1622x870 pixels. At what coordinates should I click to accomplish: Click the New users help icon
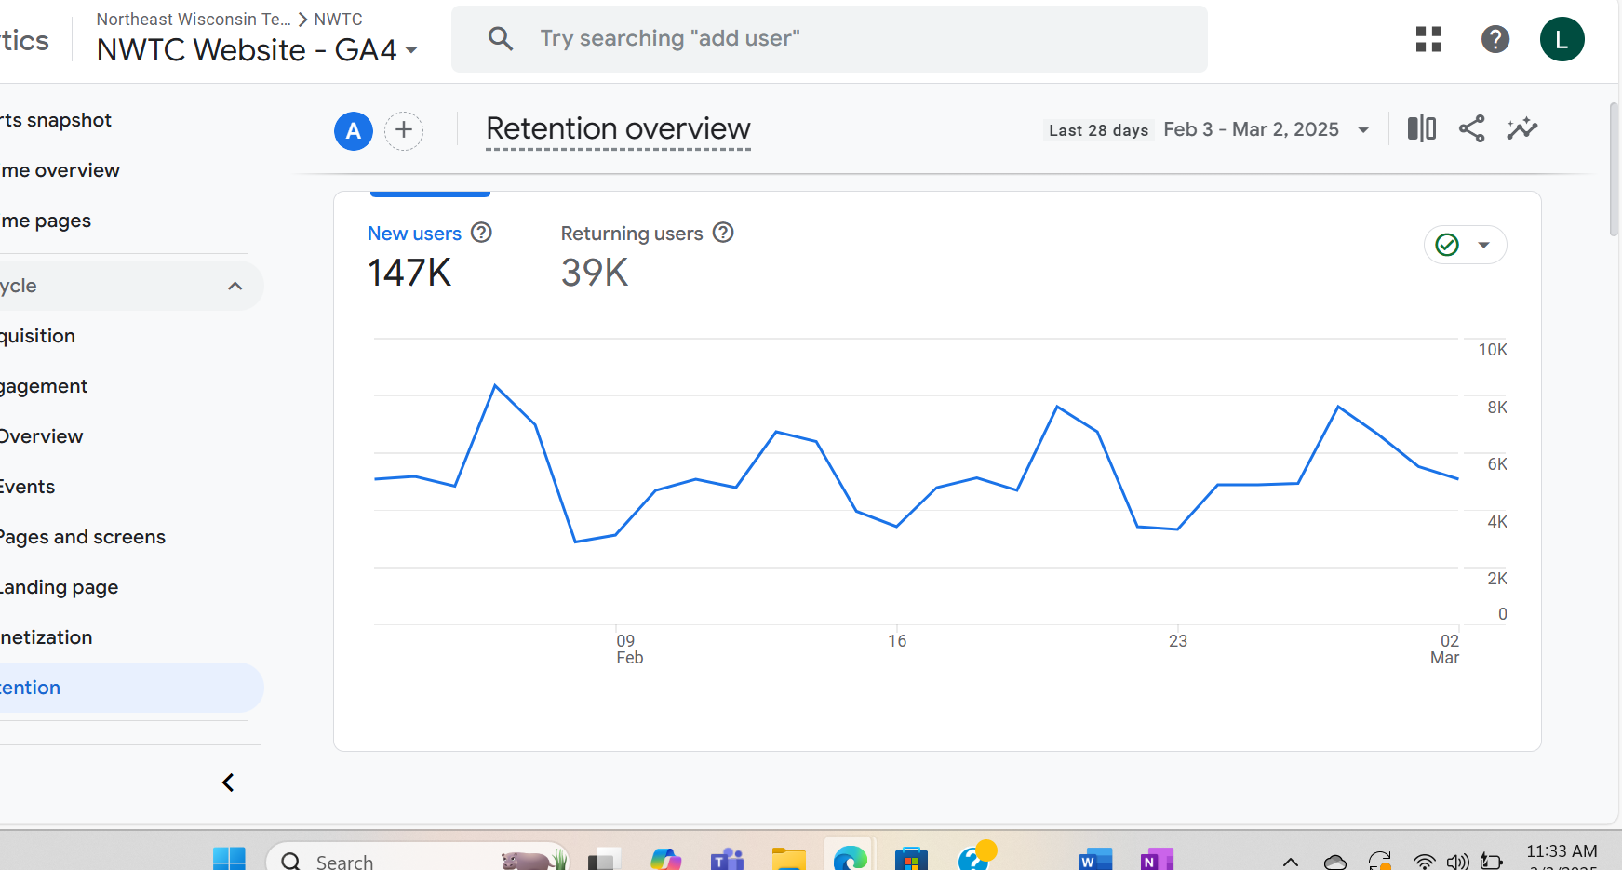coord(482,233)
